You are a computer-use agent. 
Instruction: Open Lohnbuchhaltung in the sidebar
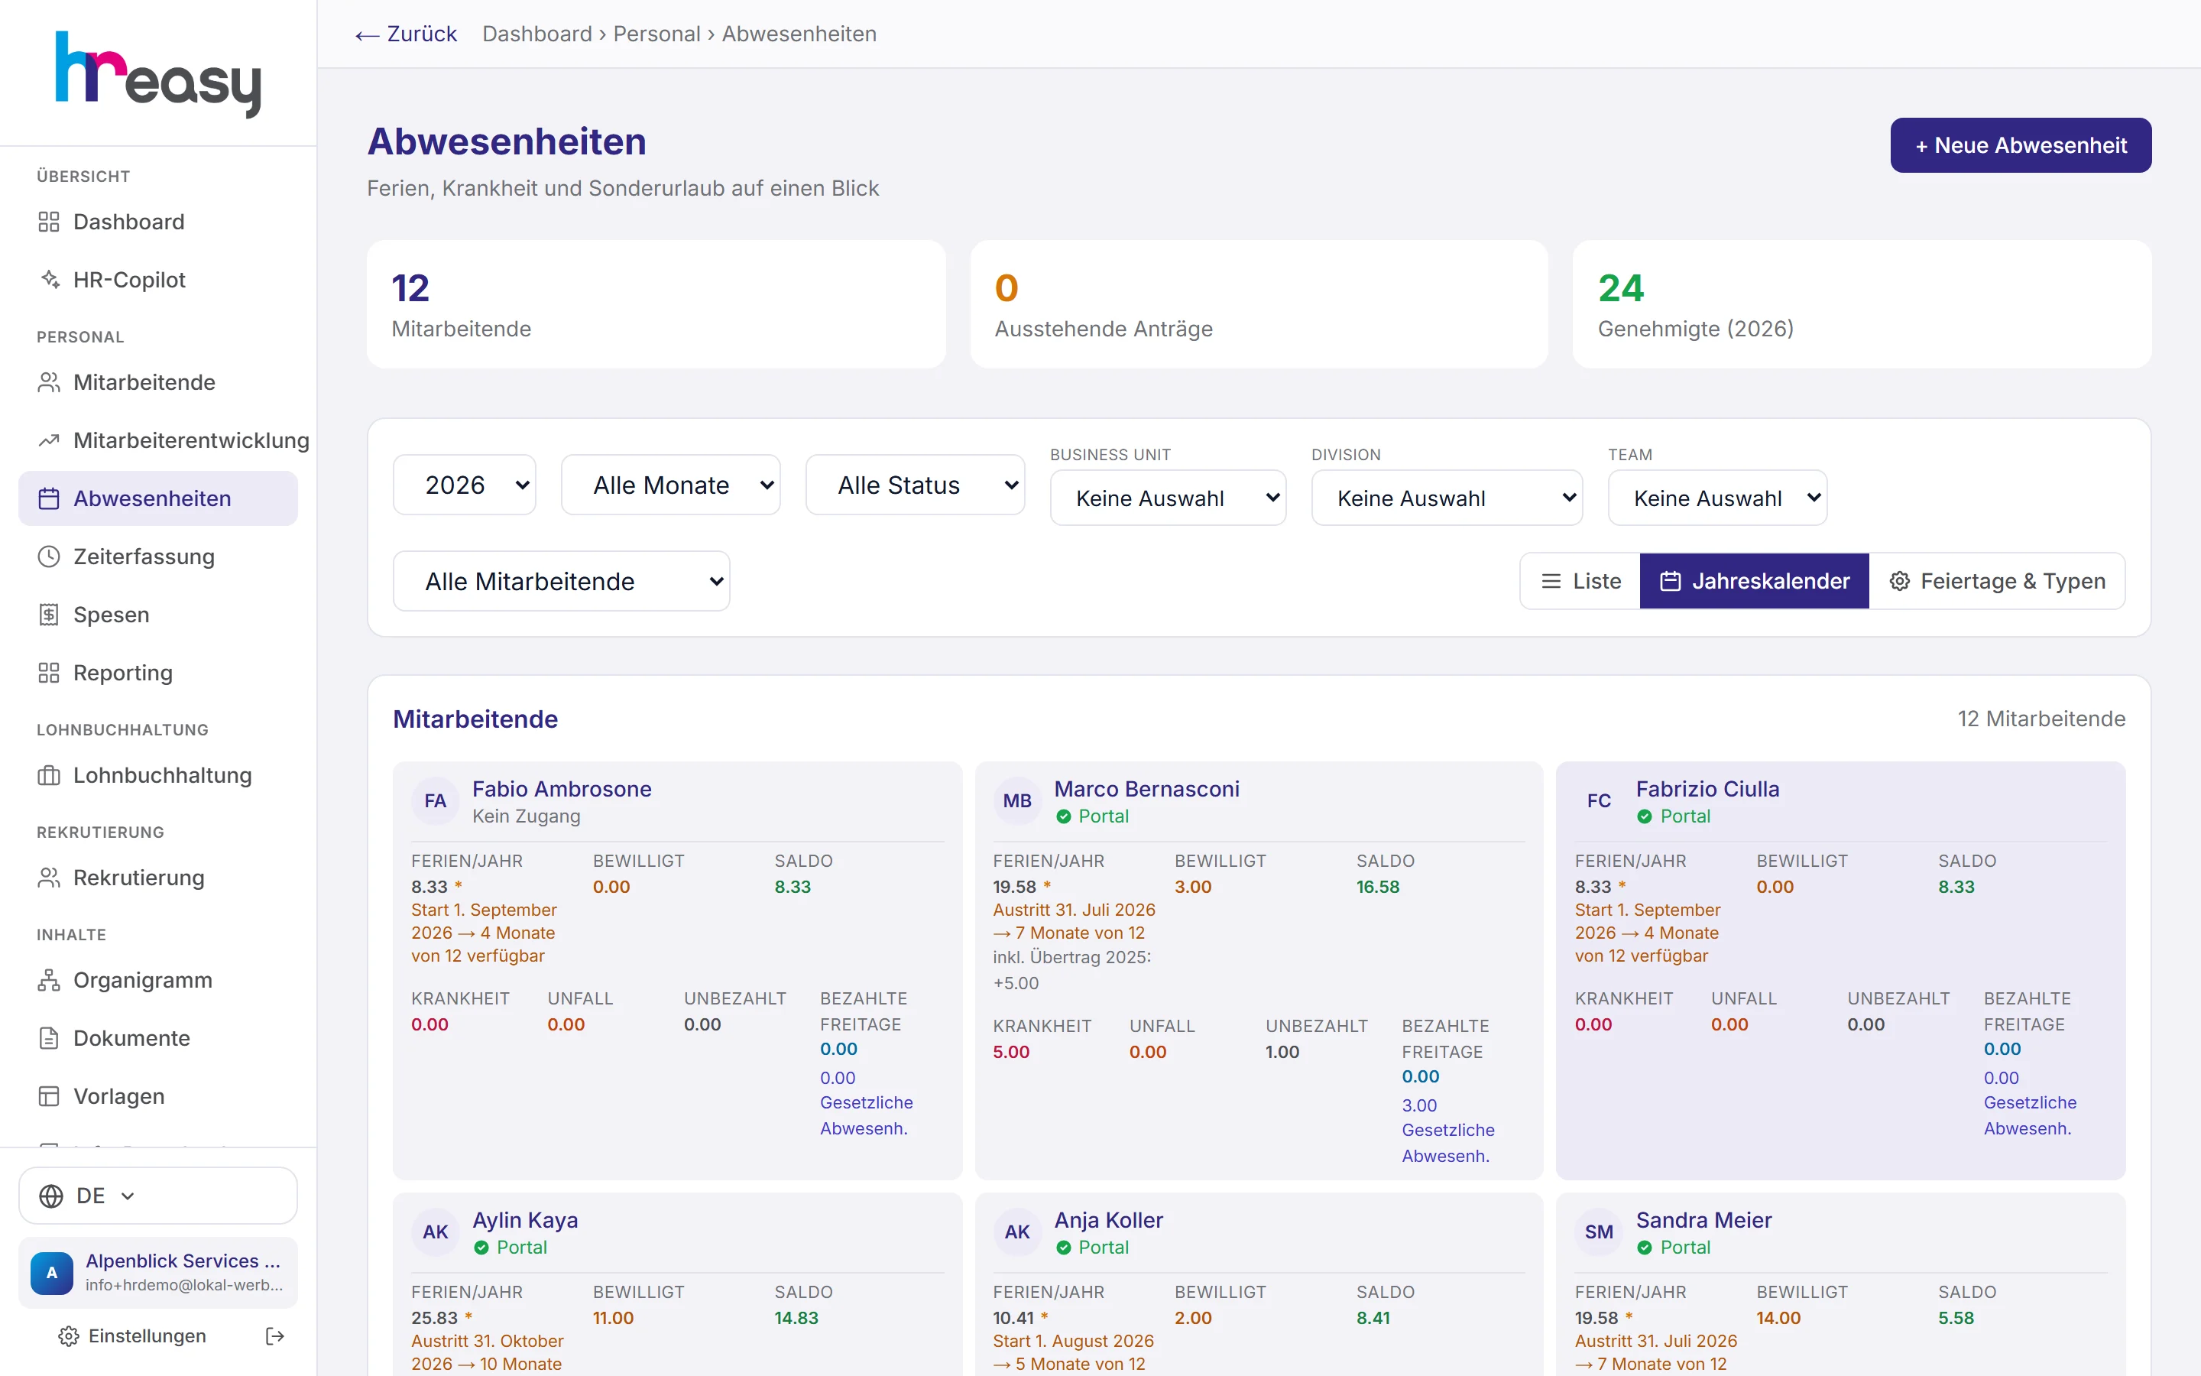[x=158, y=775]
